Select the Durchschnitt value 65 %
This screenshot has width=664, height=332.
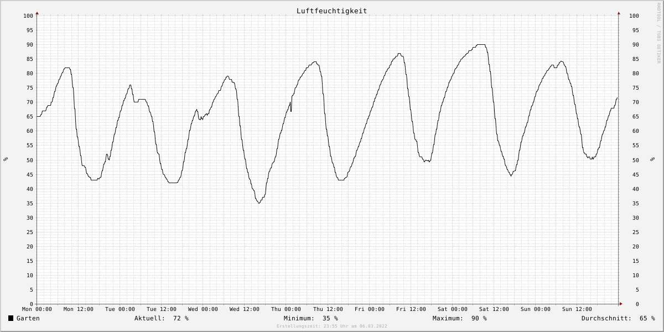[x=647, y=318]
